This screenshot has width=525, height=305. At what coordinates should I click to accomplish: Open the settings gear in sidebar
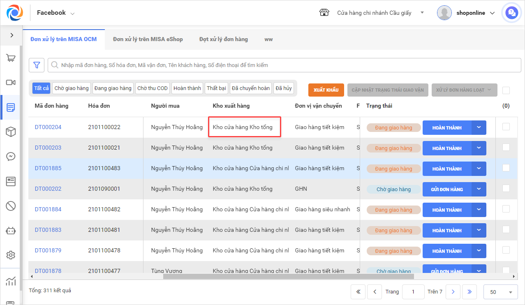[x=11, y=255]
